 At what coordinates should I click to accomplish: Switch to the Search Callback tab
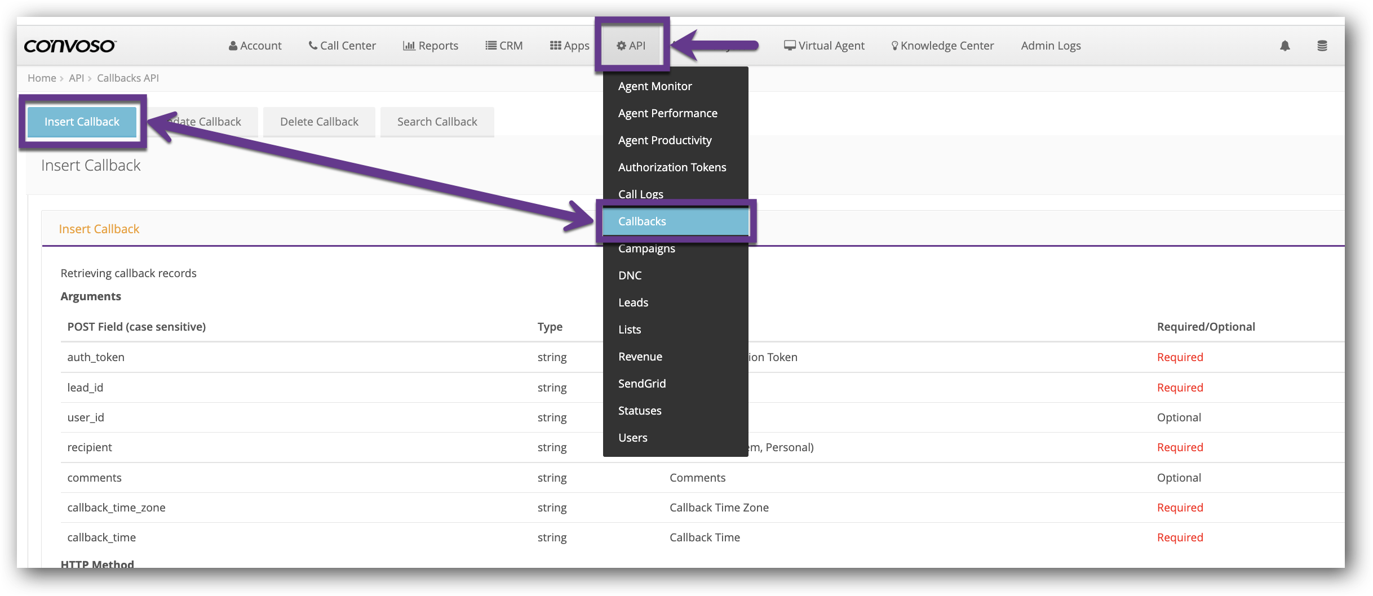tap(437, 122)
